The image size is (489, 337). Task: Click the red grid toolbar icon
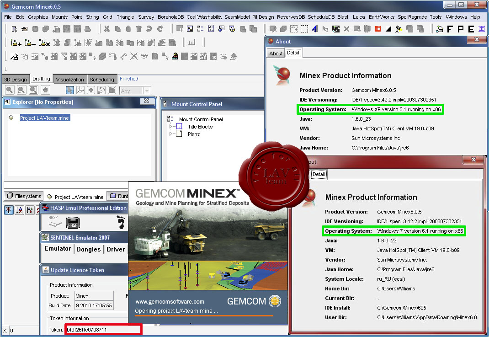click(x=378, y=29)
